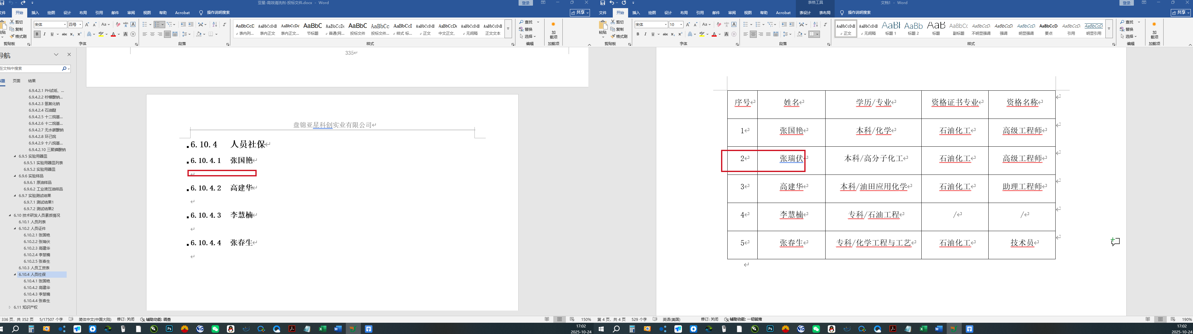Screen dimensions: 1193x334
Task: Go to 6.10.3 人员工资表 in navigation pane
Action: pos(34,268)
